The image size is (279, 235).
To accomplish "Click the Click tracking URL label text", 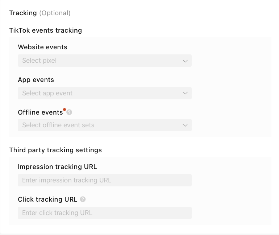I will tap(47, 199).
